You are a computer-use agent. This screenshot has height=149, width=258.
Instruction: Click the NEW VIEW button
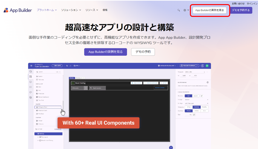click(57, 66)
